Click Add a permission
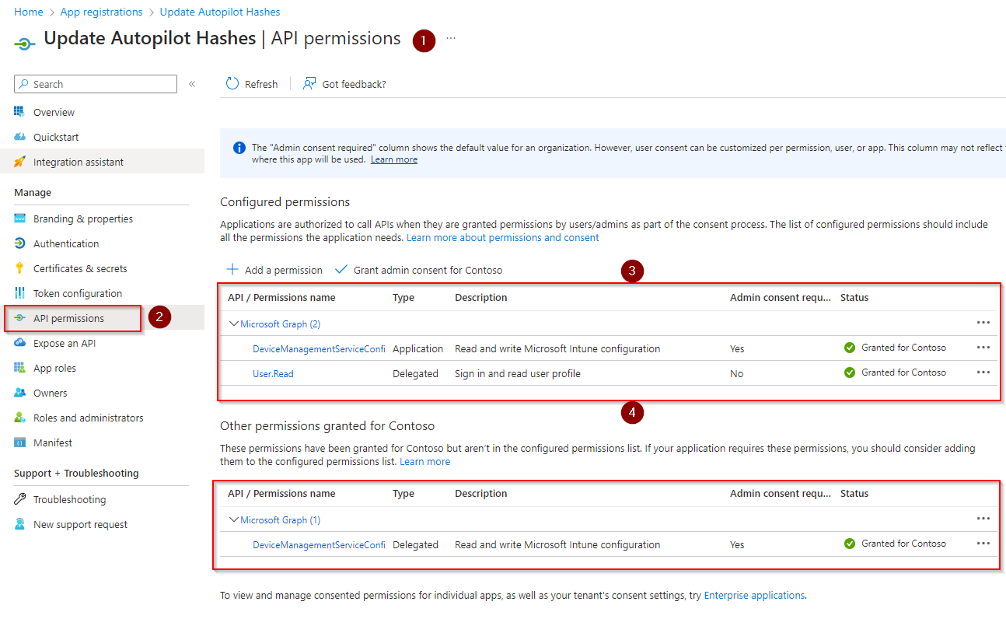Screen dimensions: 1006x633 point(274,270)
